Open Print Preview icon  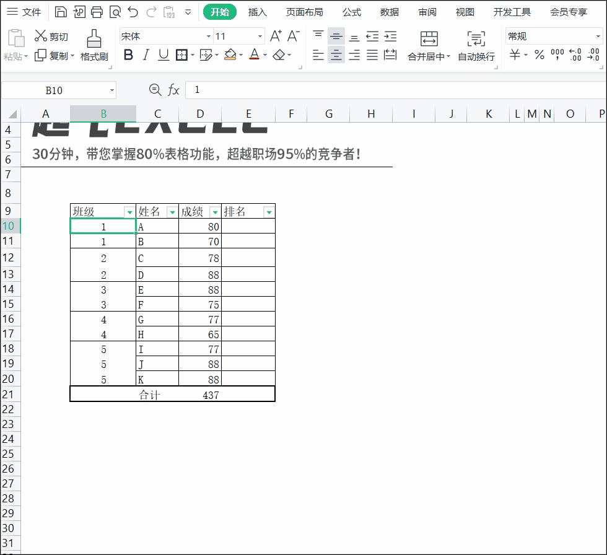click(x=115, y=12)
